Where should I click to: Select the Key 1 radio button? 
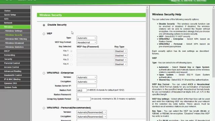71,51
